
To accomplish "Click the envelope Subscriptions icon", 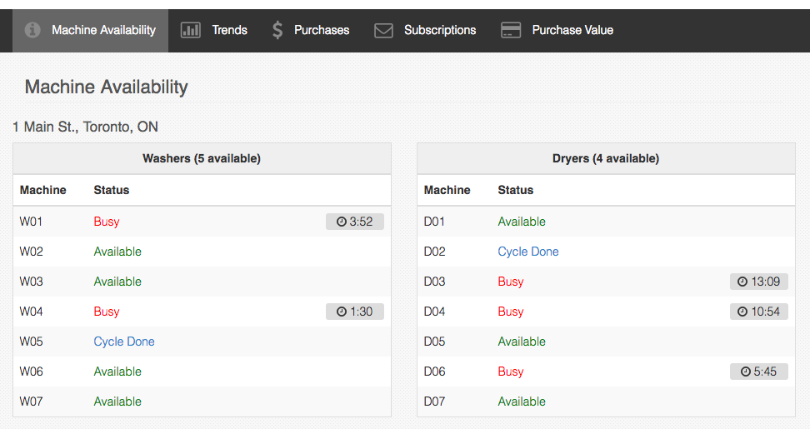I will pyautogui.click(x=383, y=30).
